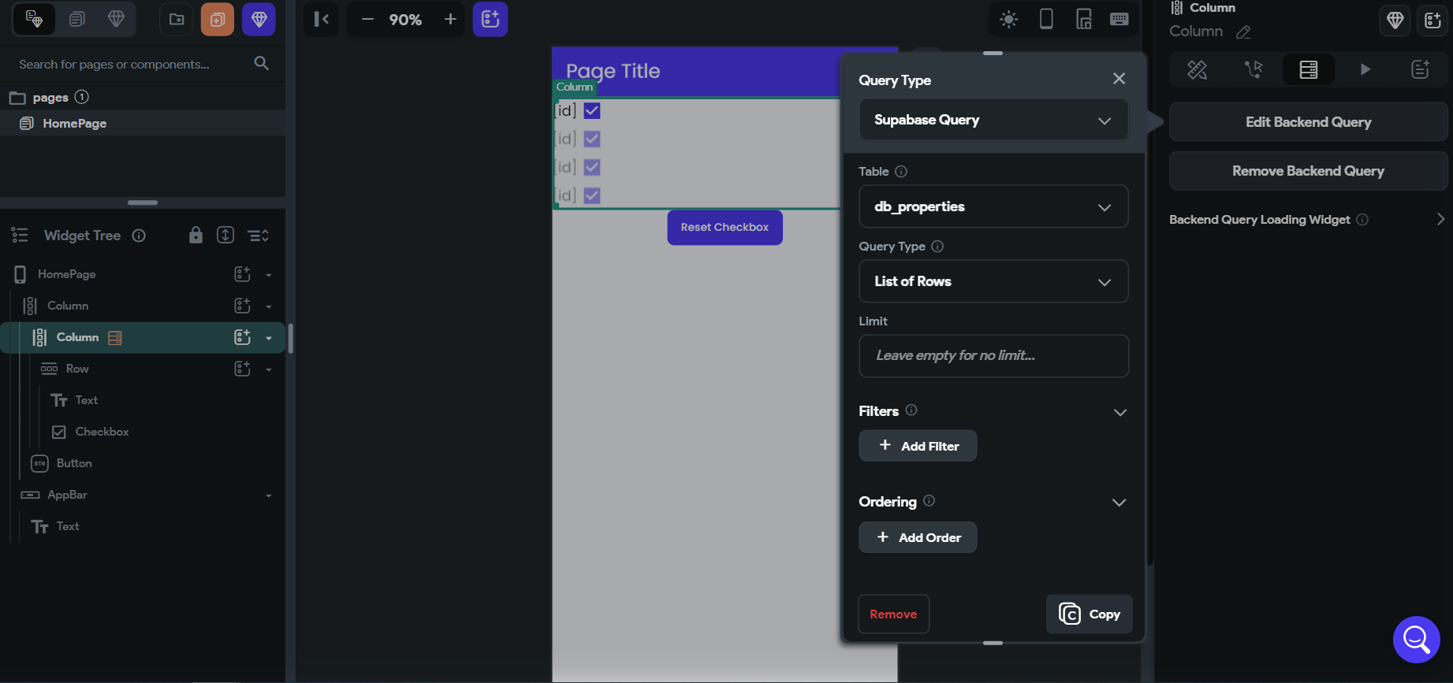
Task: Click the Widget Tree info icon
Action: 139,236
